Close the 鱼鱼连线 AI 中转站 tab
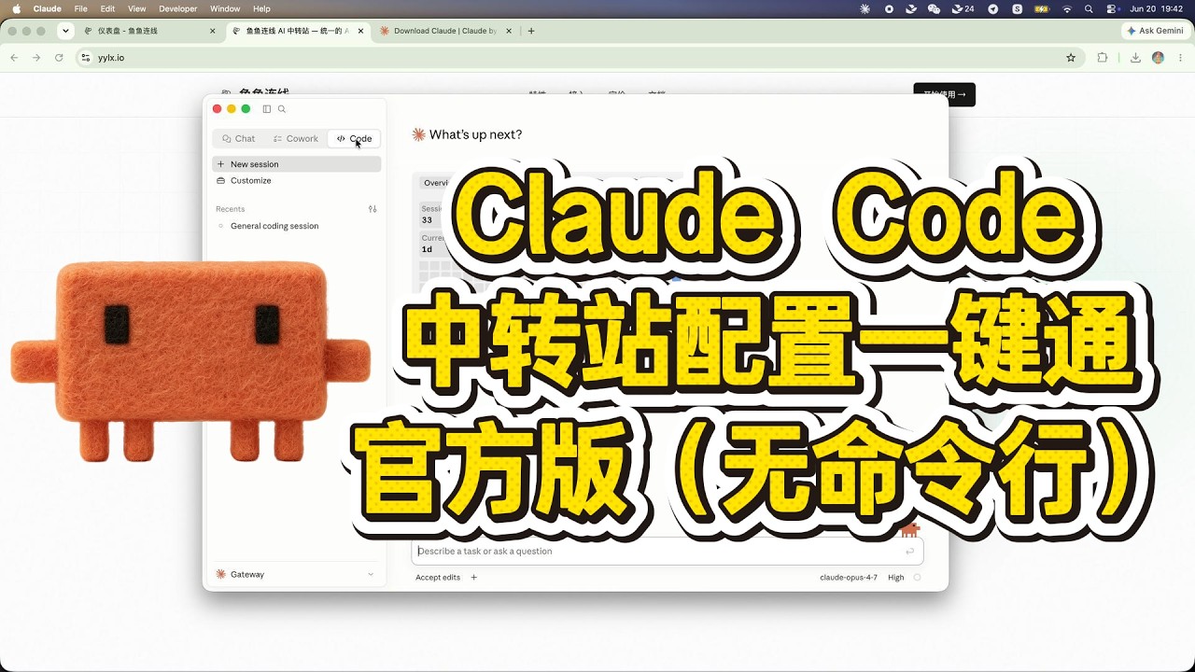1195x672 pixels. pyautogui.click(x=360, y=31)
